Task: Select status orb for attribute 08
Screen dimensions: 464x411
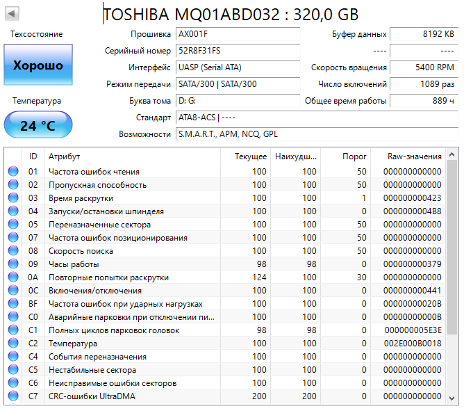Action: click(x=13, y=250)
